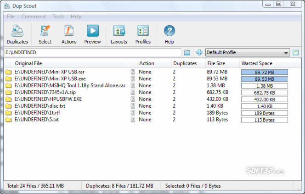This screenshot has height=194, width=305.
Task: Select the E:\UNDEFINED\Mini XP USB.rar file name
Action: tap(50, 72)
